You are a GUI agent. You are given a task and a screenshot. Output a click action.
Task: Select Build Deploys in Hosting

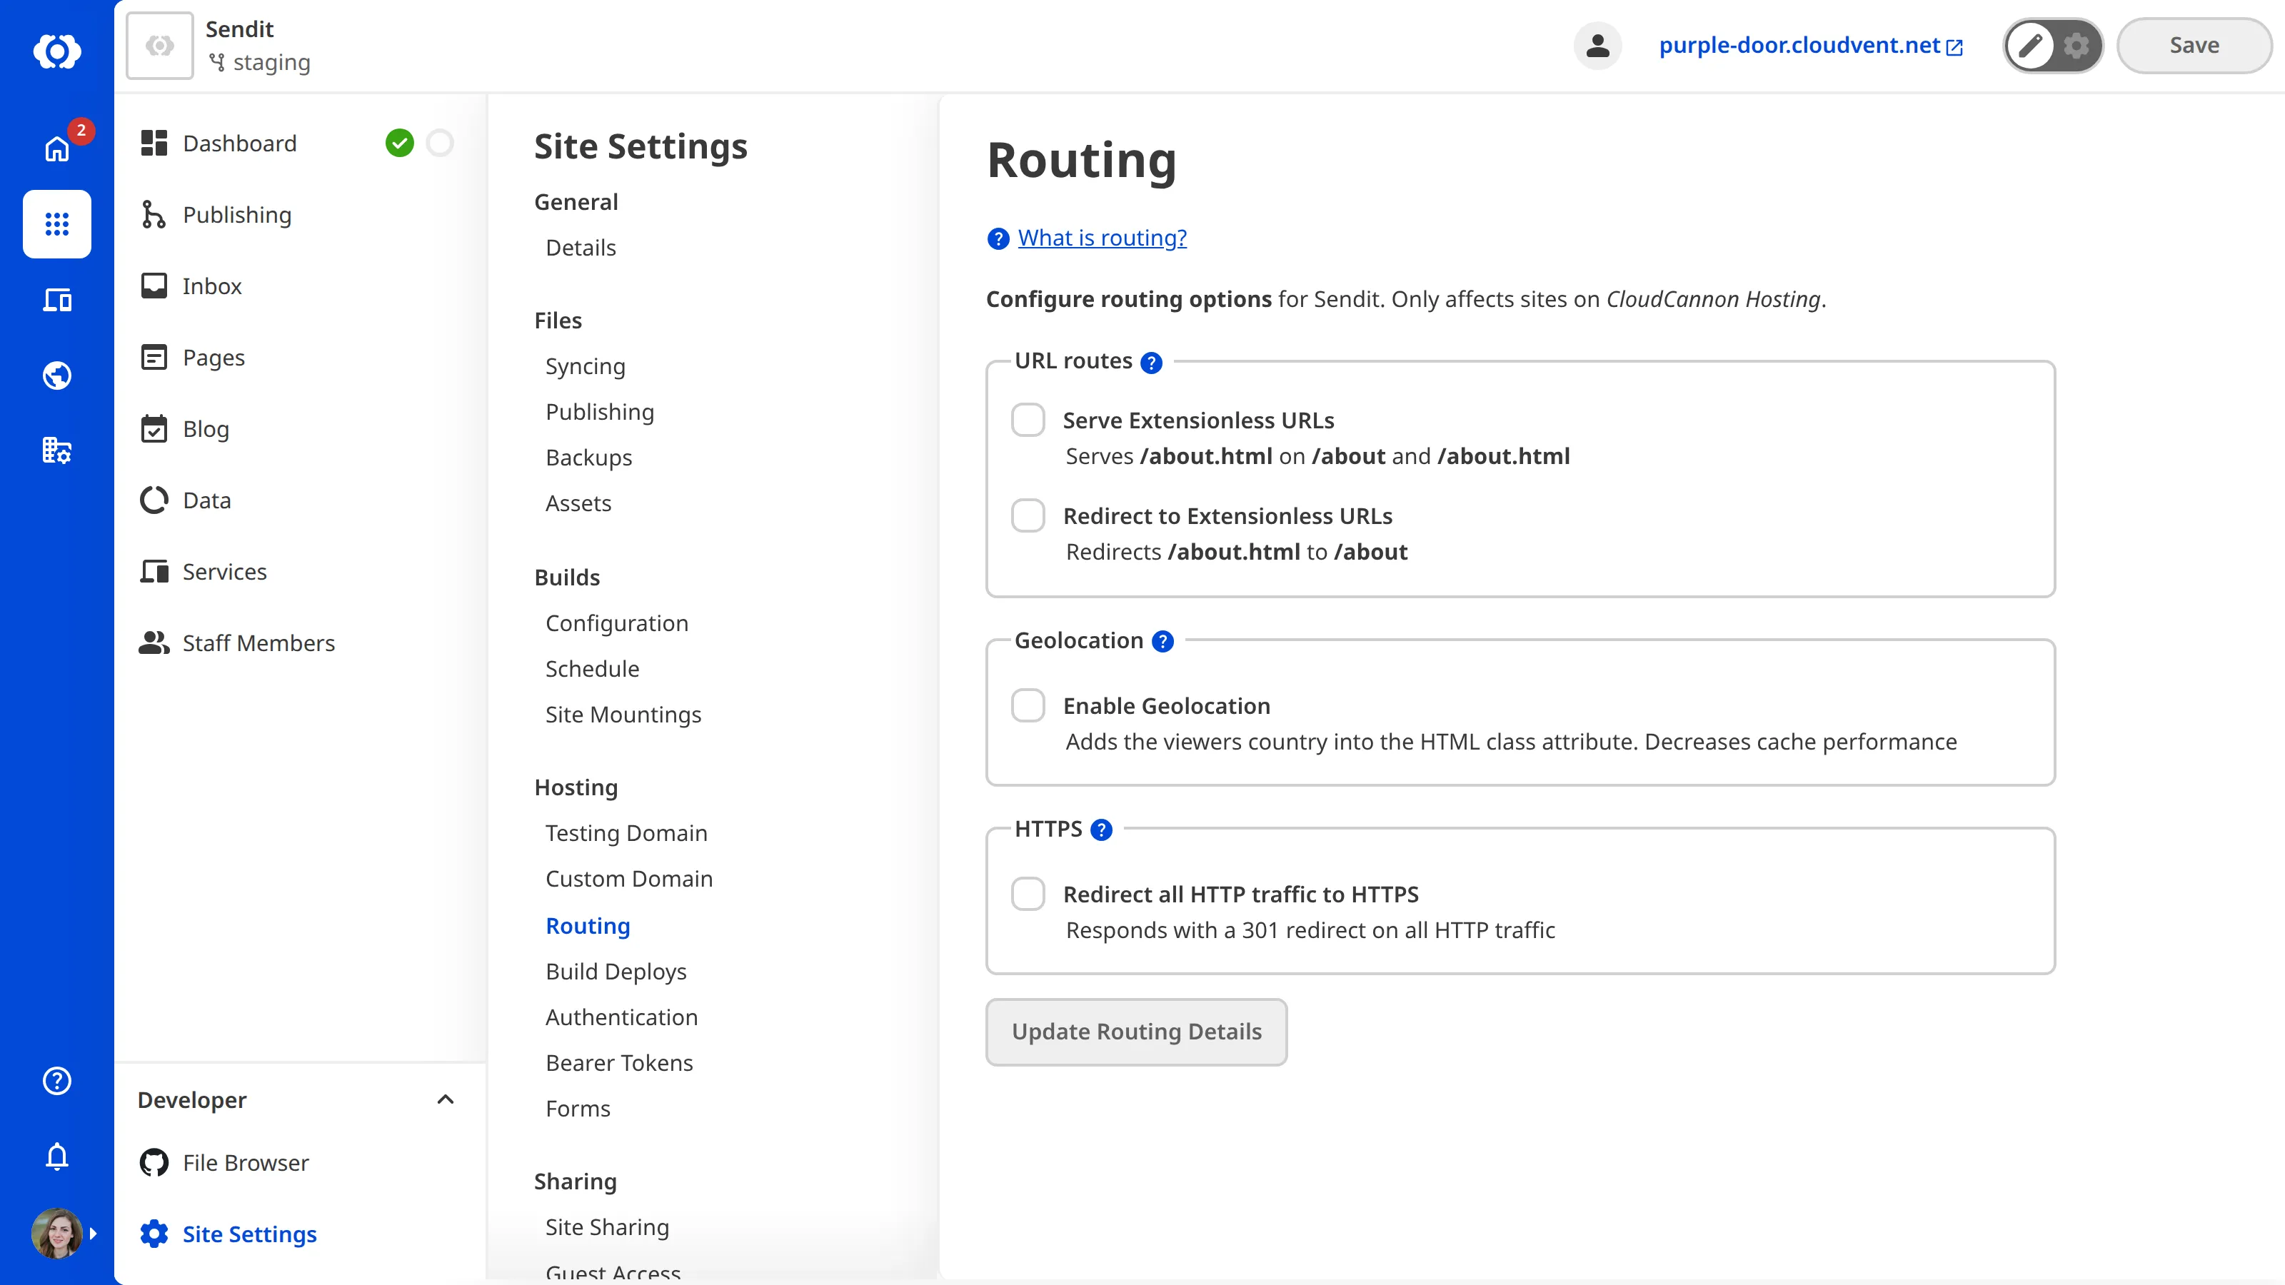pyautogui.click(x=616, y=972)
